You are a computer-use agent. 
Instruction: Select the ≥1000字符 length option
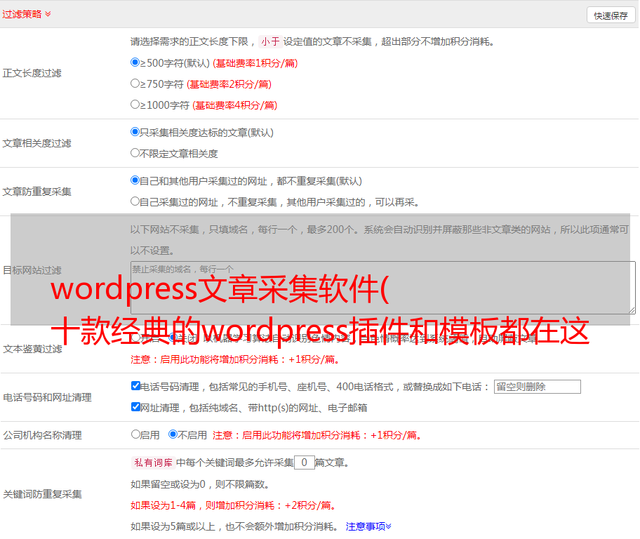click(135, 105)
